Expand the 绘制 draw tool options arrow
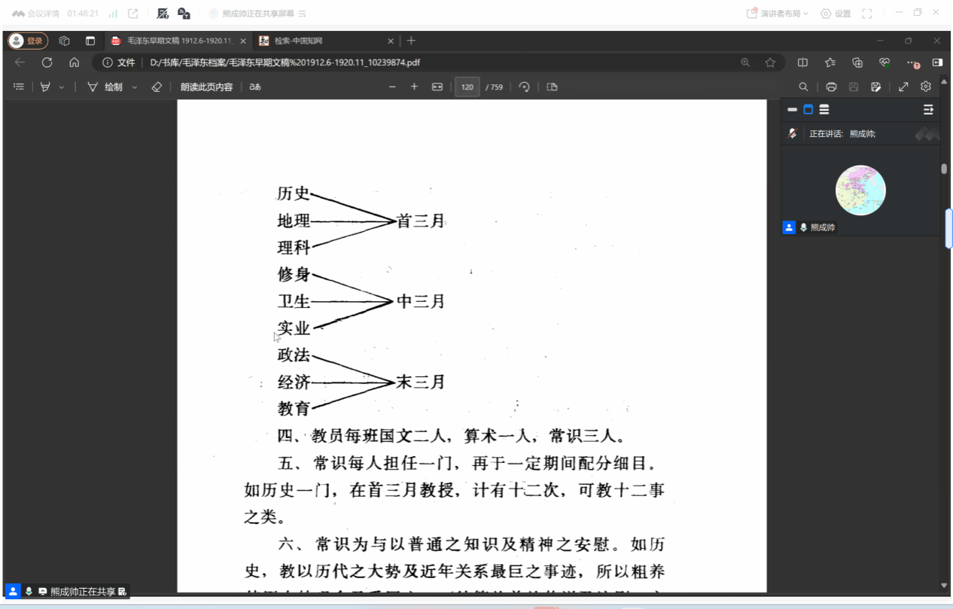This screenshot has width=953, height=609. [x=135, y=87]
